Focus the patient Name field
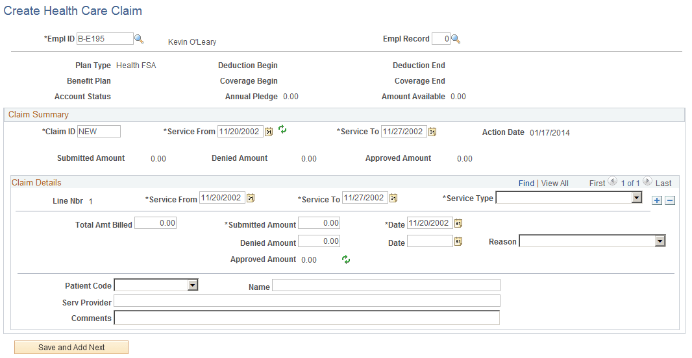Image resolution: width=692 pixels, height=358 pixels. (386, 285)
